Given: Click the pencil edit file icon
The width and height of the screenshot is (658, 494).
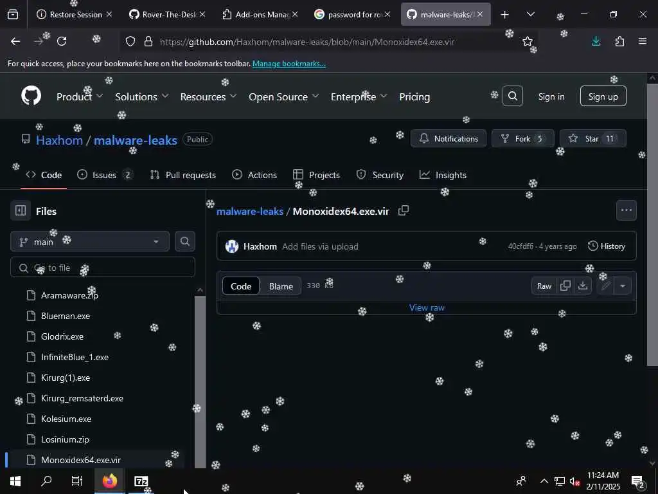Looking at the screenshot, I should point(605,286).
